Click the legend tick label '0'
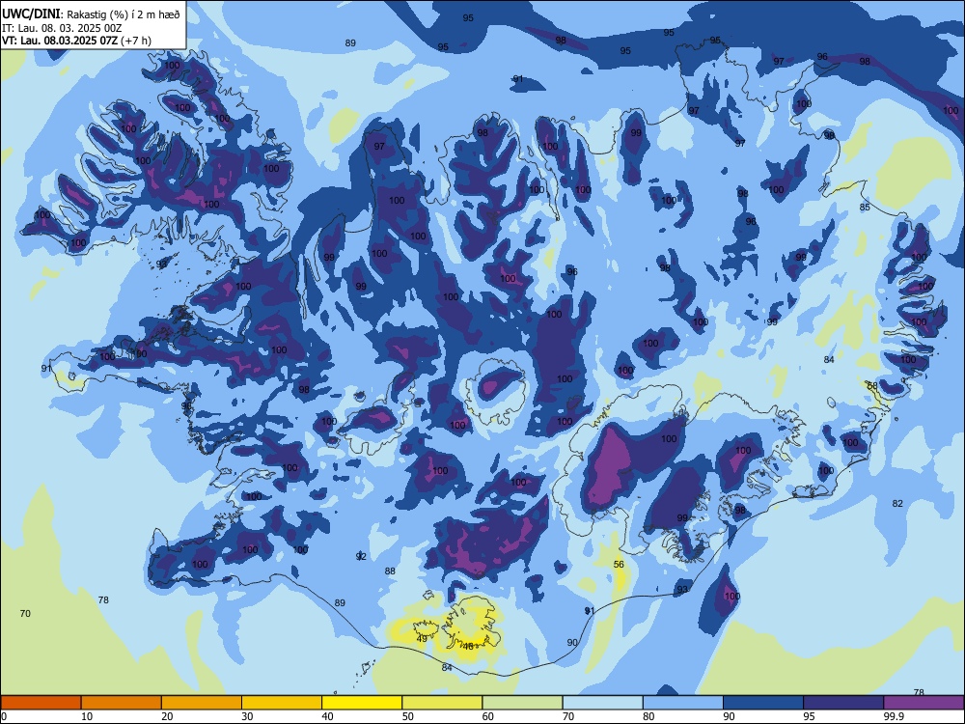 click(3, 716)
